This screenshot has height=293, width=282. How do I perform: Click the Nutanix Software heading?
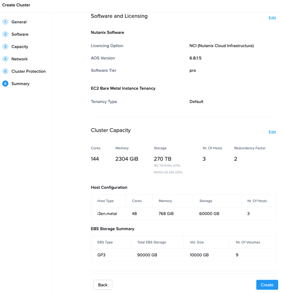pos(107,32)
